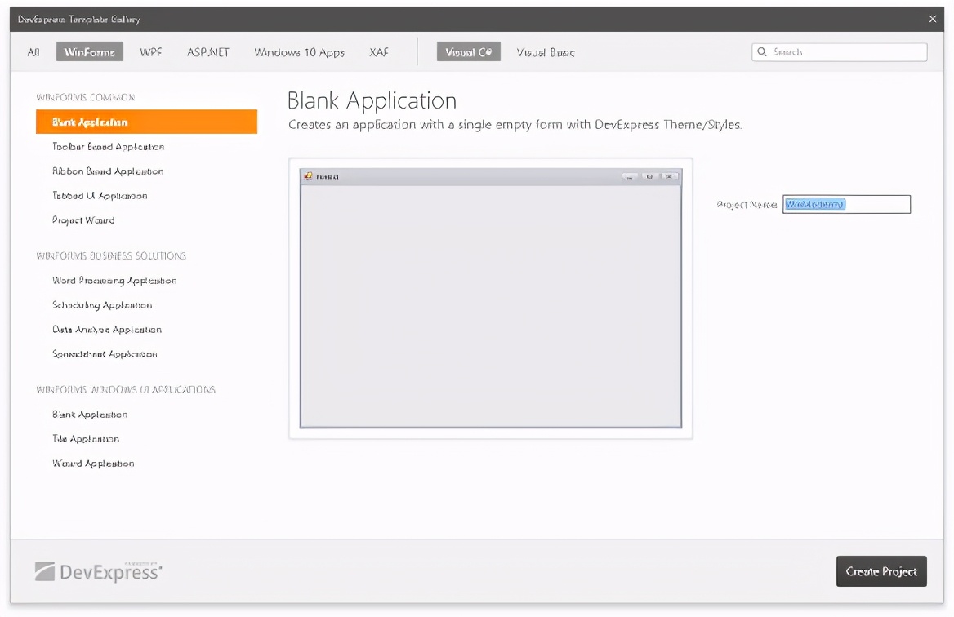
Task: Click the blank form preview thumbnail
Action: coord(490,299)
